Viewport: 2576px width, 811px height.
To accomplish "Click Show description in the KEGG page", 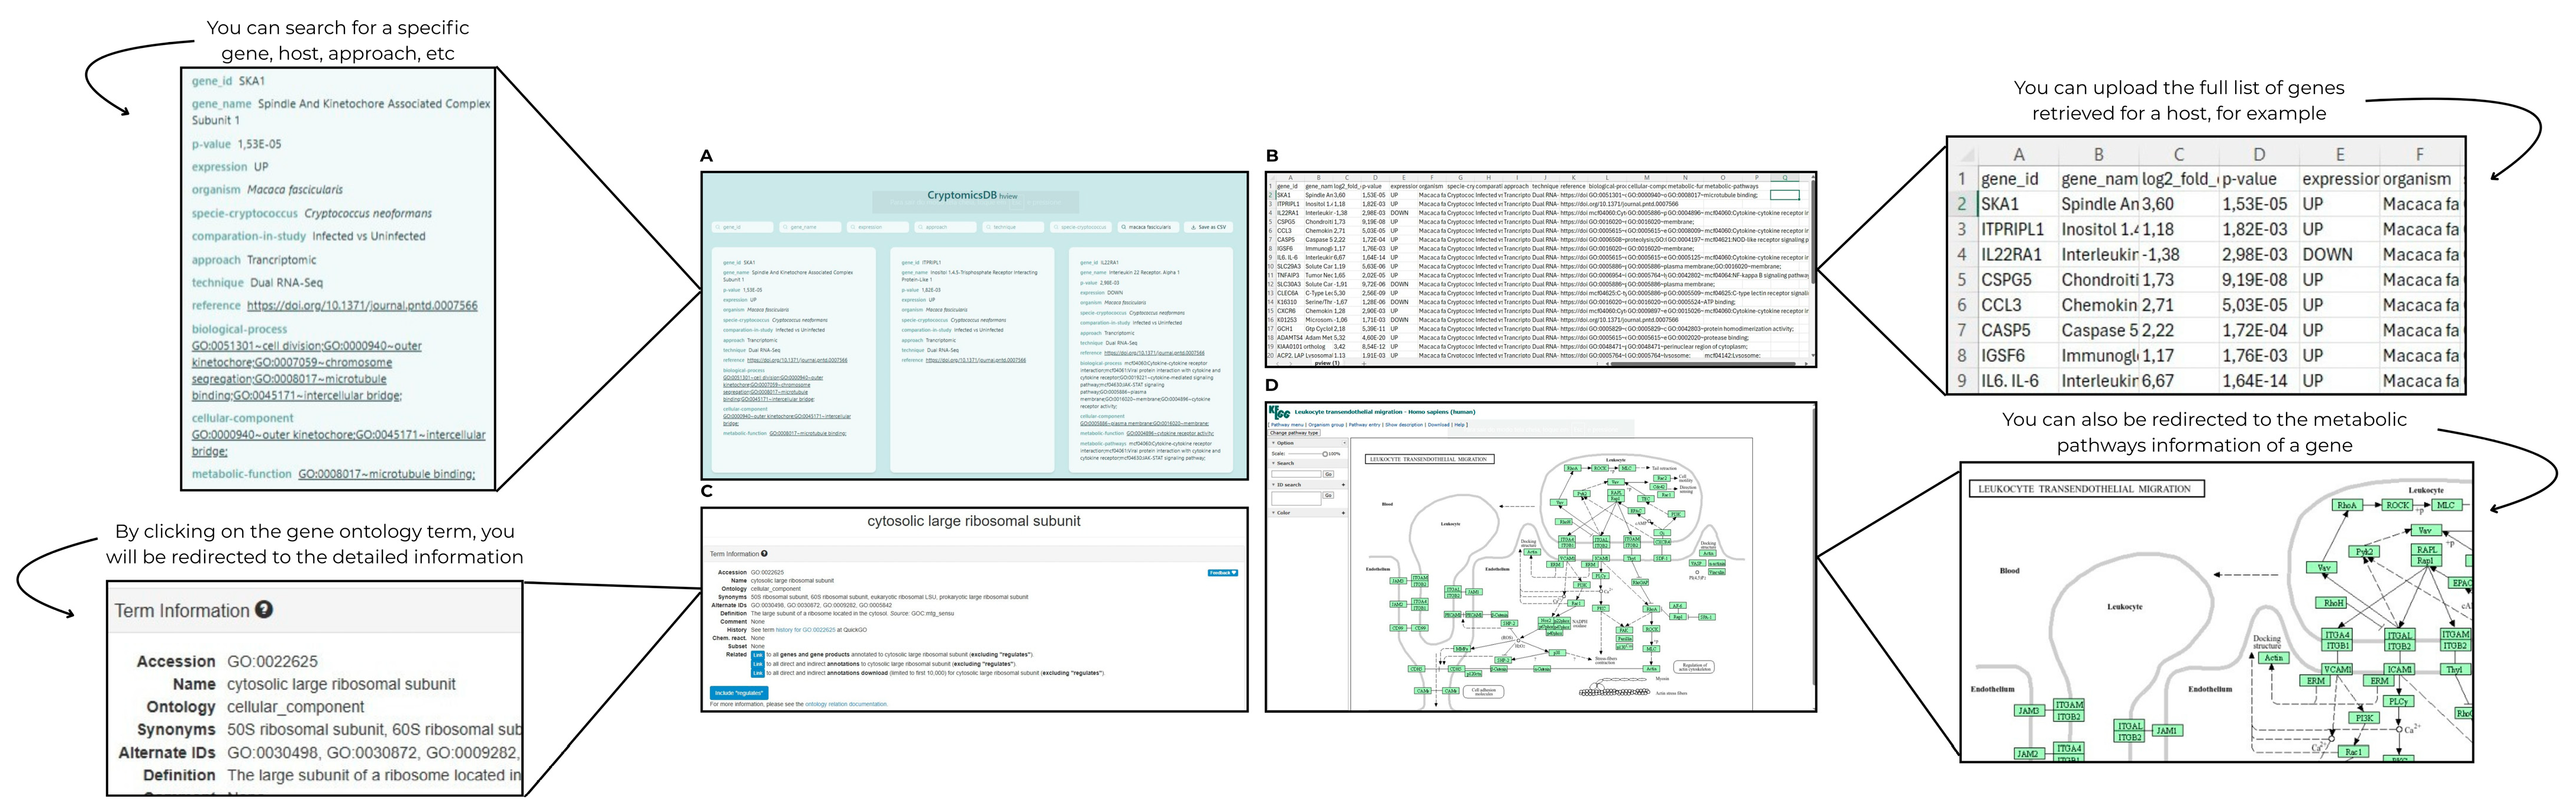I will point(1404,425).
